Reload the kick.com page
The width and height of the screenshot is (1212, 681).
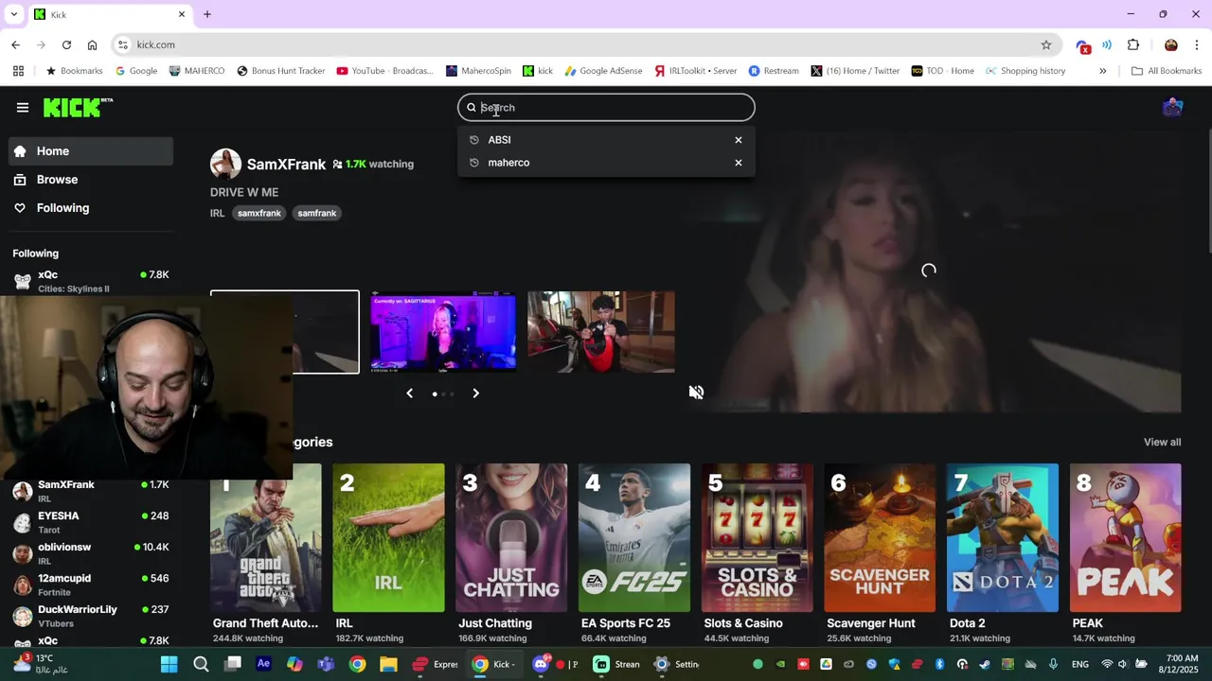pyautogui.click(x=66, y=44)
